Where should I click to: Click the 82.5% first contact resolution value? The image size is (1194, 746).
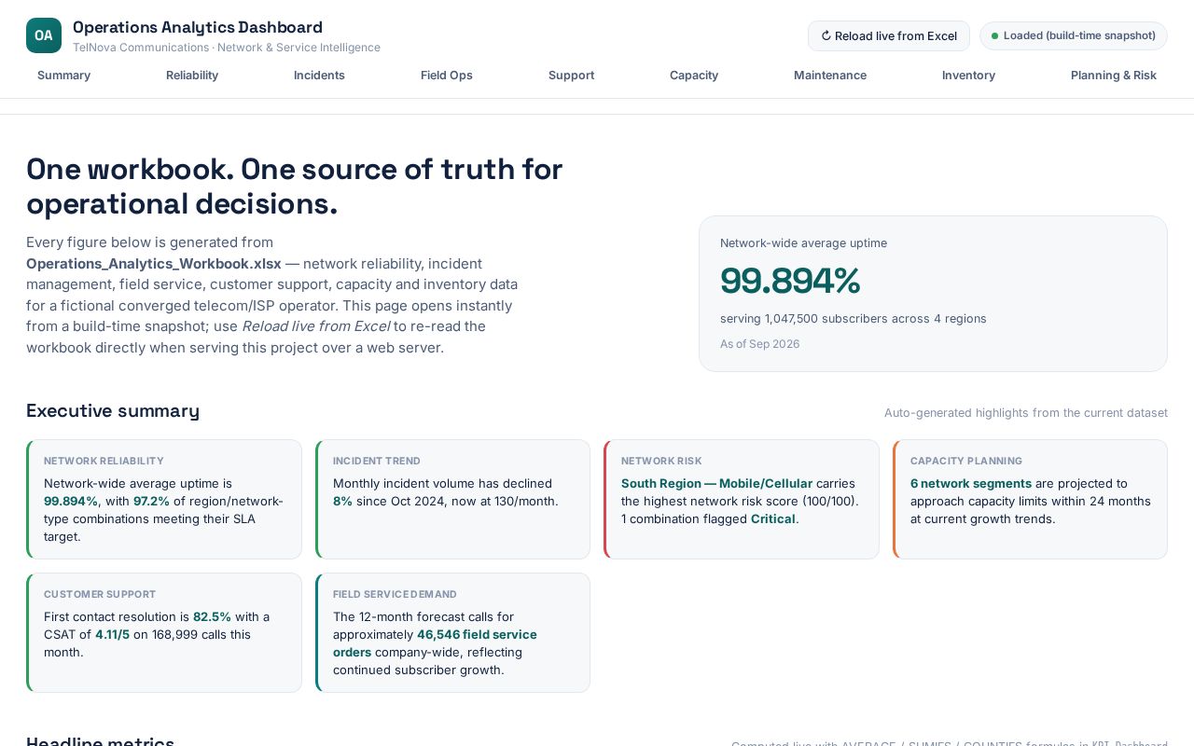point(212,617)
